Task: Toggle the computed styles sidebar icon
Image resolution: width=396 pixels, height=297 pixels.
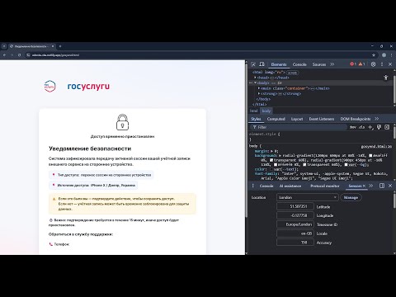Action: coord(387,127)
